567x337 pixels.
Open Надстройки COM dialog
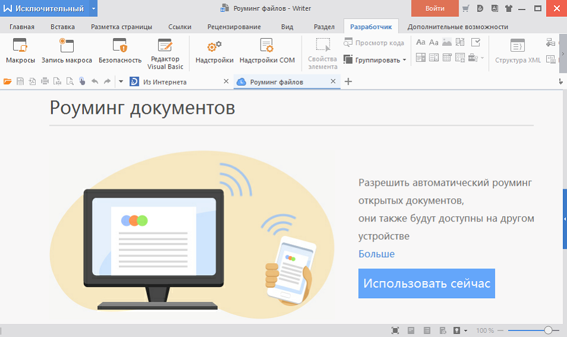pos(267,51)
